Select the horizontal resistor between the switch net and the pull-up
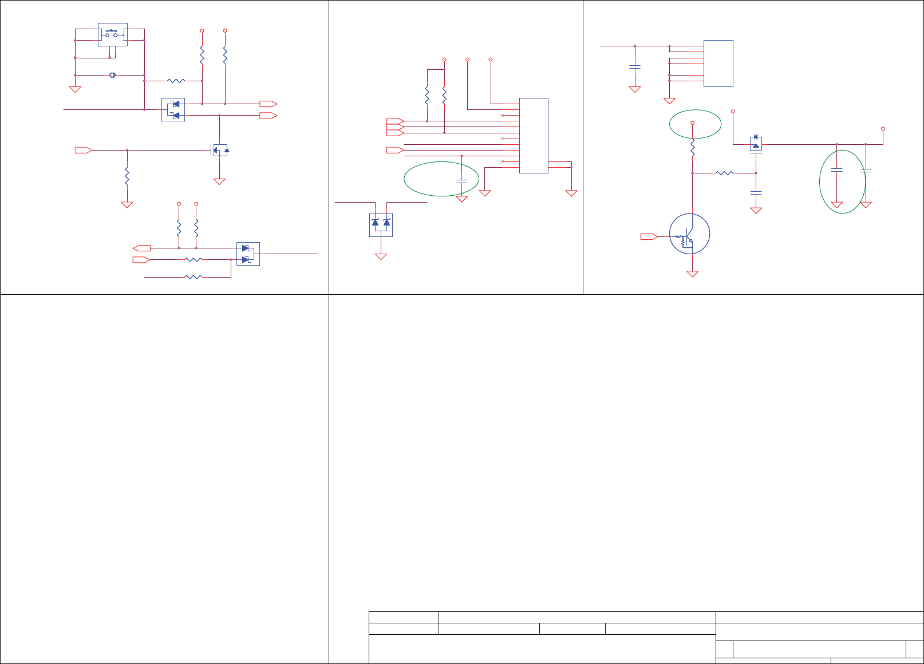 coord(176,81)
